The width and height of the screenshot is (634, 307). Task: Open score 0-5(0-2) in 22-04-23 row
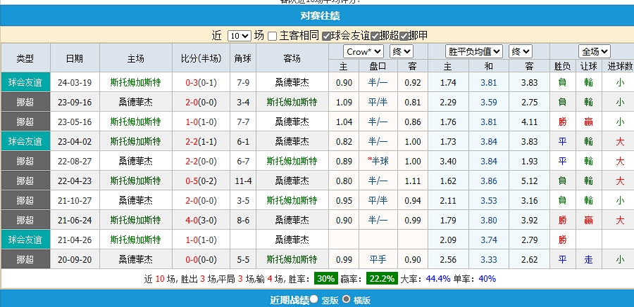(x=201, y=181)
